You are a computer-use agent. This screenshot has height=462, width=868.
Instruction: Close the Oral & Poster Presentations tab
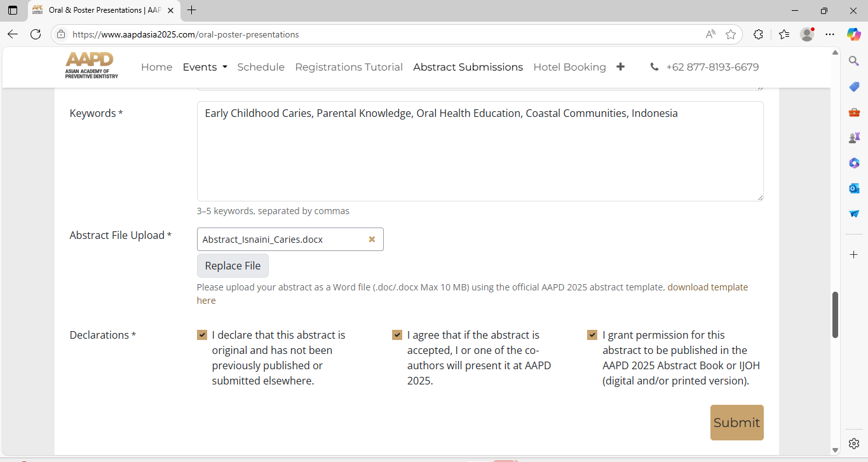tap(171, 10)
